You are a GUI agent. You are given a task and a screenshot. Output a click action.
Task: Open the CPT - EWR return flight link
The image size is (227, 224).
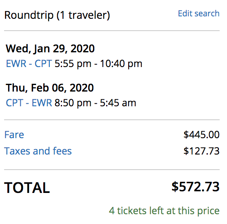coord(29,103)
